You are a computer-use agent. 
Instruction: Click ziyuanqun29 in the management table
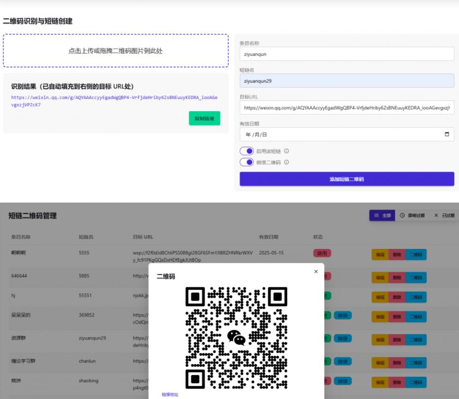click(x=92, y=338)
